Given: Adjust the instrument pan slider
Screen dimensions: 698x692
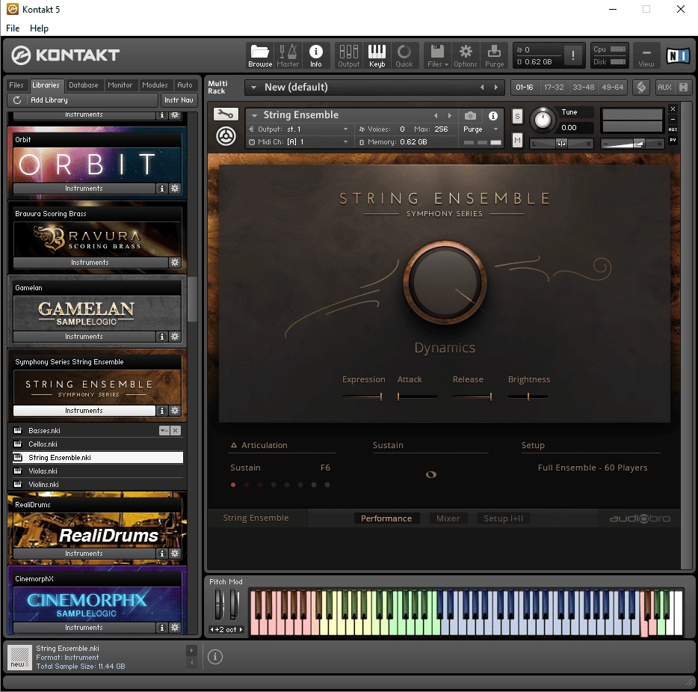Looking at the screenshot, I should click(x=561, y=144).
